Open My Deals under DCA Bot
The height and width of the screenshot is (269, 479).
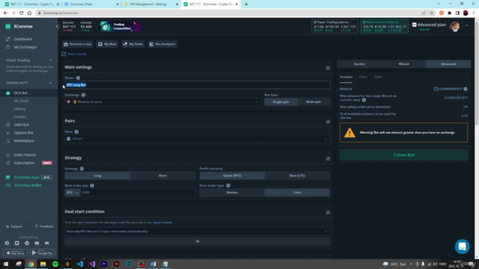(x=21, y=101)
